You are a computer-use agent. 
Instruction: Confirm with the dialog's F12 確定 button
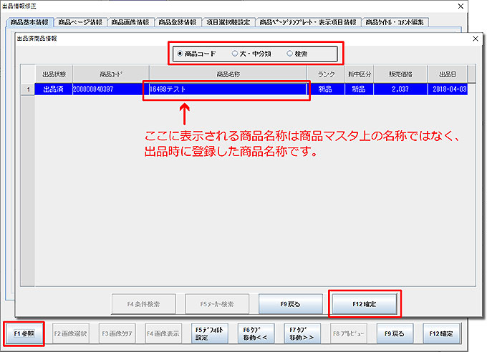(x=365, y=304)
